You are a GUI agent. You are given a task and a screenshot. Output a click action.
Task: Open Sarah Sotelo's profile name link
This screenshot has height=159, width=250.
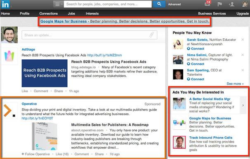(x=197, y=40)
